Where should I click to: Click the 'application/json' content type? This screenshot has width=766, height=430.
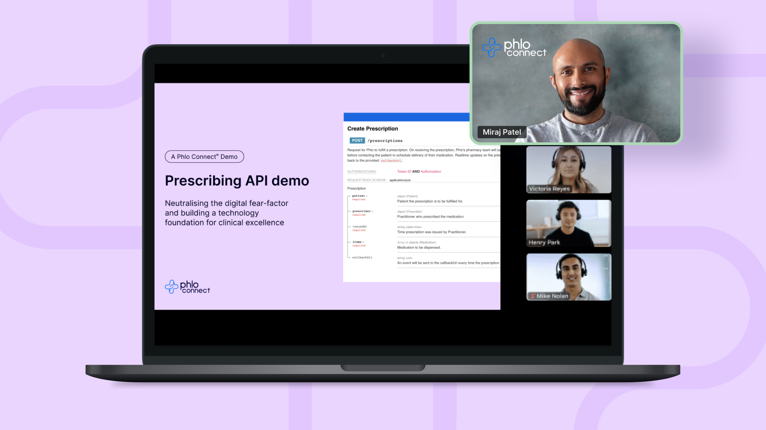point(400,180)
